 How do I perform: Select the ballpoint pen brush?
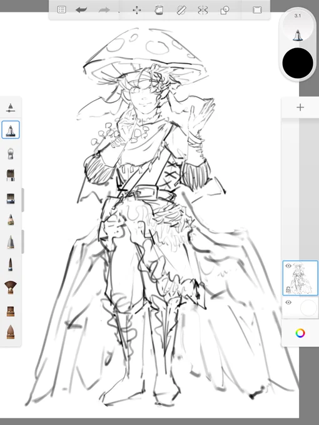tap(10, 242)
